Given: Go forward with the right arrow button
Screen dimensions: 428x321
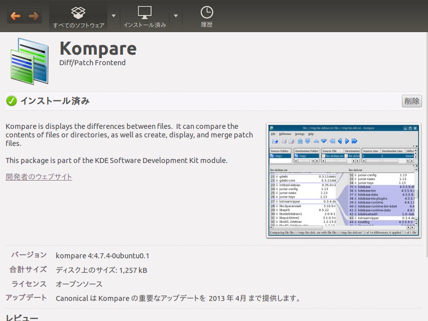Looking at the screenshot, I should pos(33,16).
